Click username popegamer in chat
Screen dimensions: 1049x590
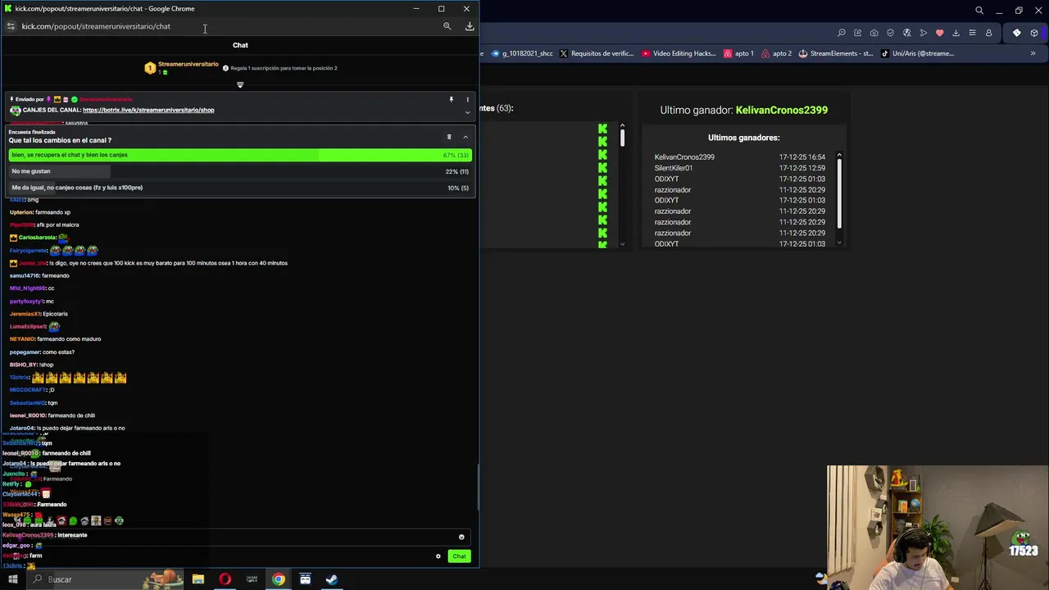point(25,352)
